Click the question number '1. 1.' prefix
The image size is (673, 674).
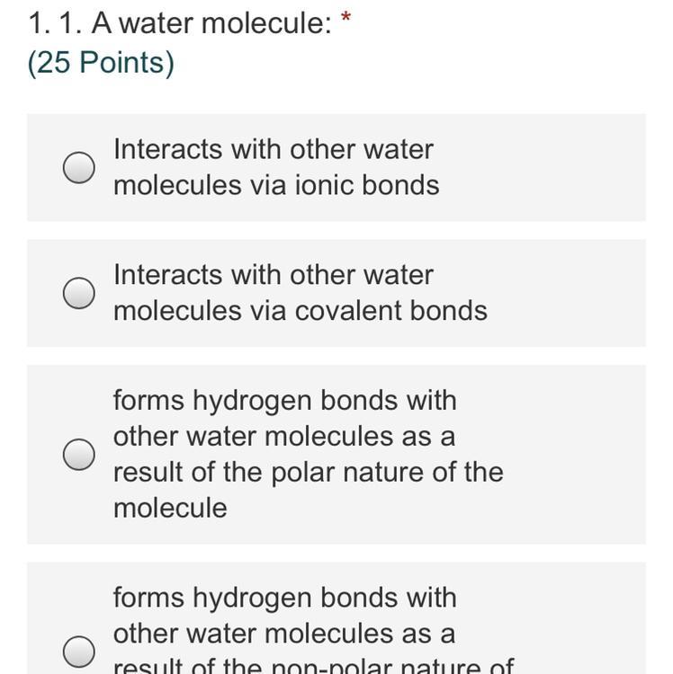55,23
